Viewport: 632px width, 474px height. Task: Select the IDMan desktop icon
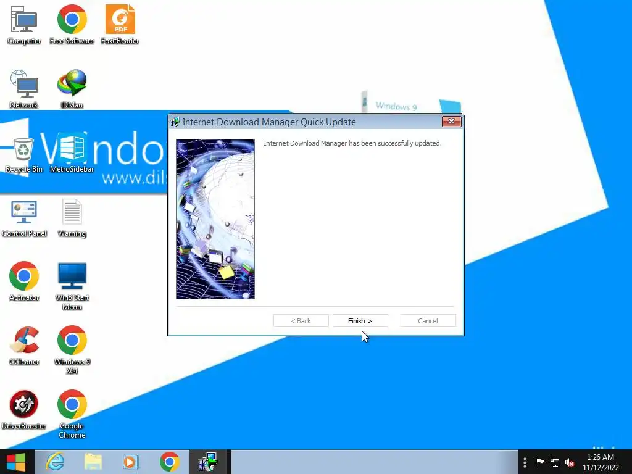pyautogui.click(x=72, y=89)
